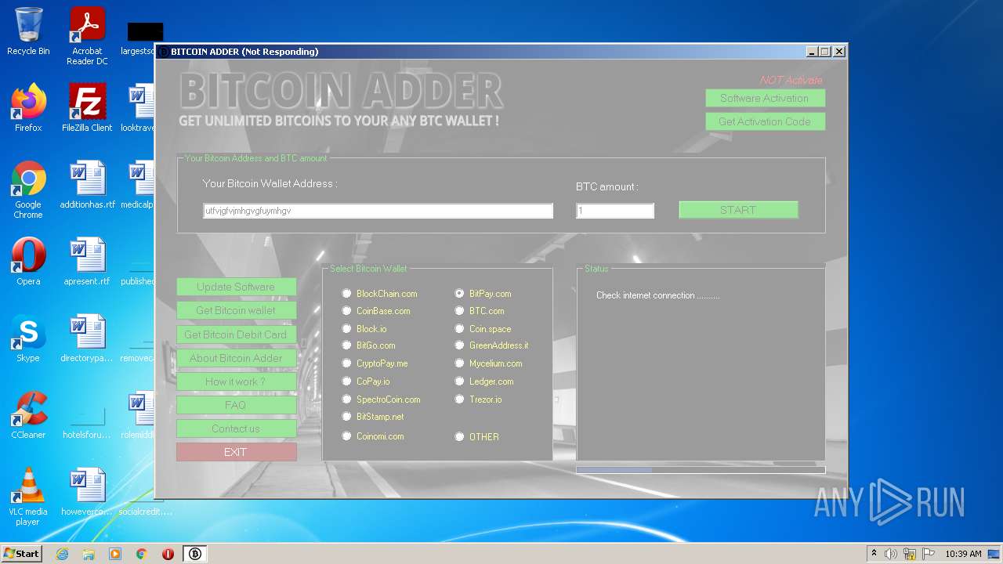
Task: Open media player taskbar icon
Action: (115, 554)
